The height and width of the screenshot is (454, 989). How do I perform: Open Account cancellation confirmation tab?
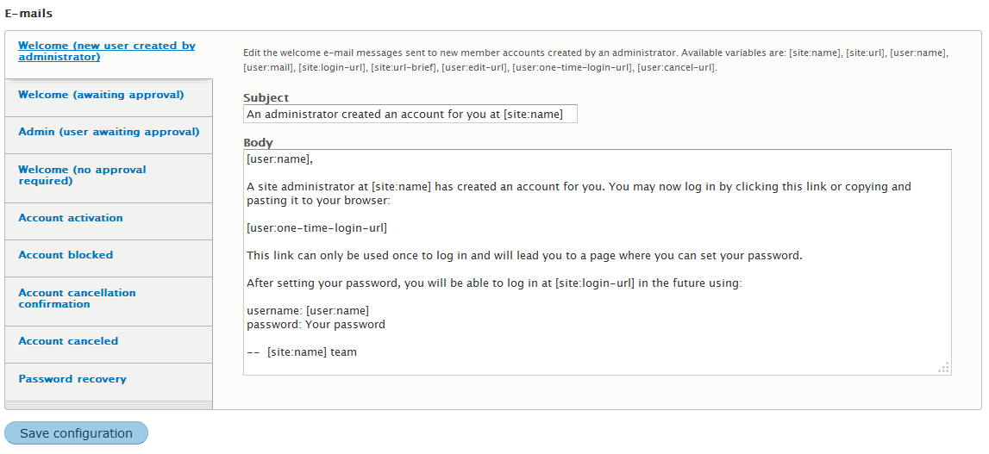77,298
